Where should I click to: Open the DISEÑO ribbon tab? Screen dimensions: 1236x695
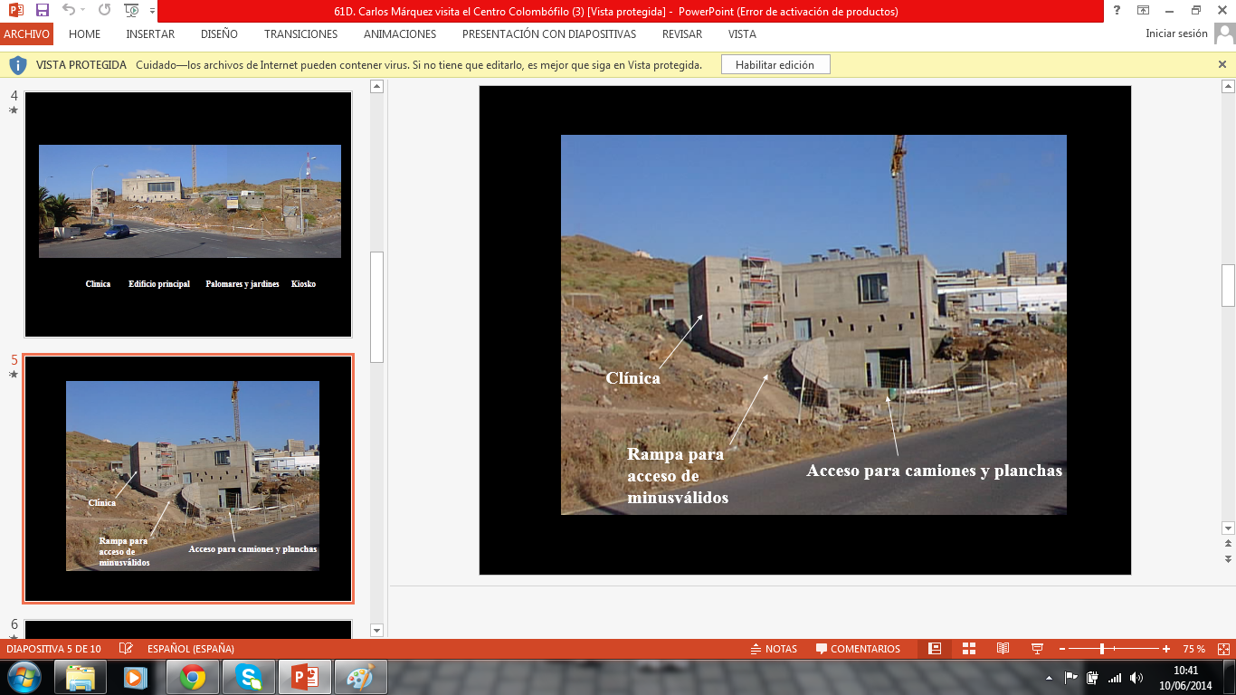coord(219,34)
